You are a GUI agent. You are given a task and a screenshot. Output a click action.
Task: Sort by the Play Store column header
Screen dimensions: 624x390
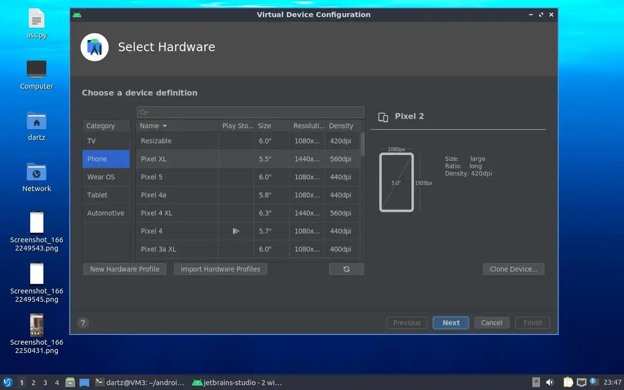(236, 126)
